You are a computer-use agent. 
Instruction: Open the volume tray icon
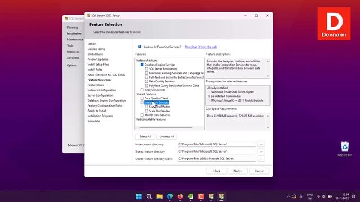(x=324, y=196)
